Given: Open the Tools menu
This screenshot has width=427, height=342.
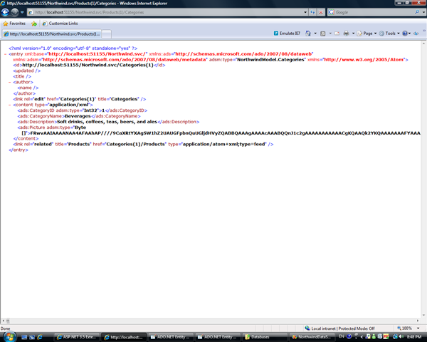Looking at the screenshot, I should click(x=389, y=33).
